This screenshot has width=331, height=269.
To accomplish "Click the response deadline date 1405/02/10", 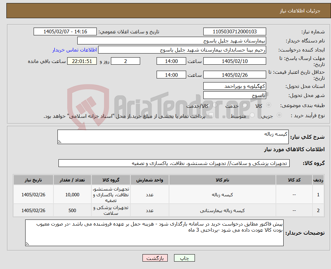I will pyautogui.click(x=235, y=61).
